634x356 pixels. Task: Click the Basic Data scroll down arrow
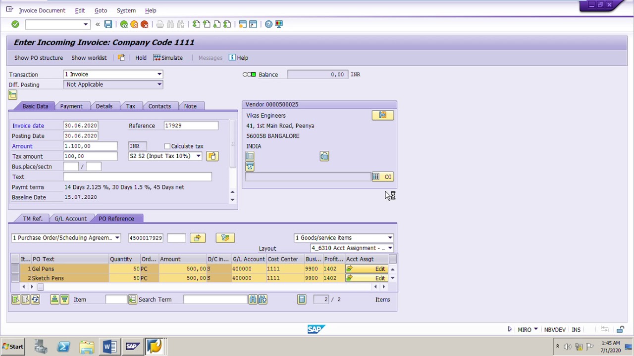coord(233,200)
